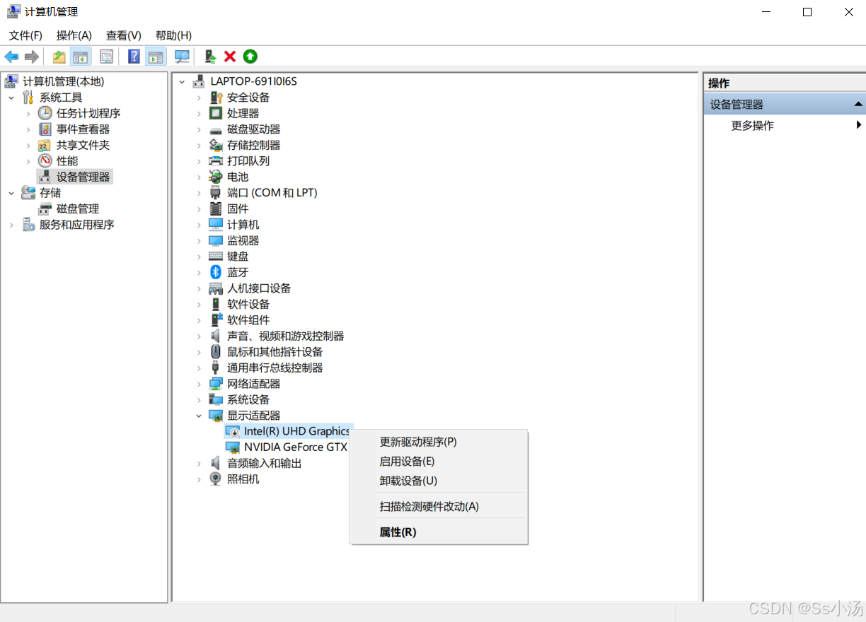Expand the 事件查看器 node arrow
The width and height of the screenshot is (866, 622).
coord(28,129)
